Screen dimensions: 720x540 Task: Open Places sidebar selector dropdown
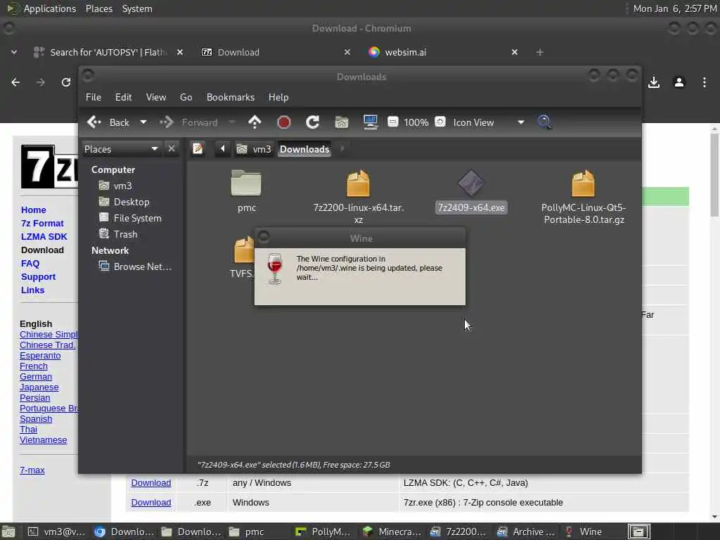pyautogui.click(x=121, y=149)
